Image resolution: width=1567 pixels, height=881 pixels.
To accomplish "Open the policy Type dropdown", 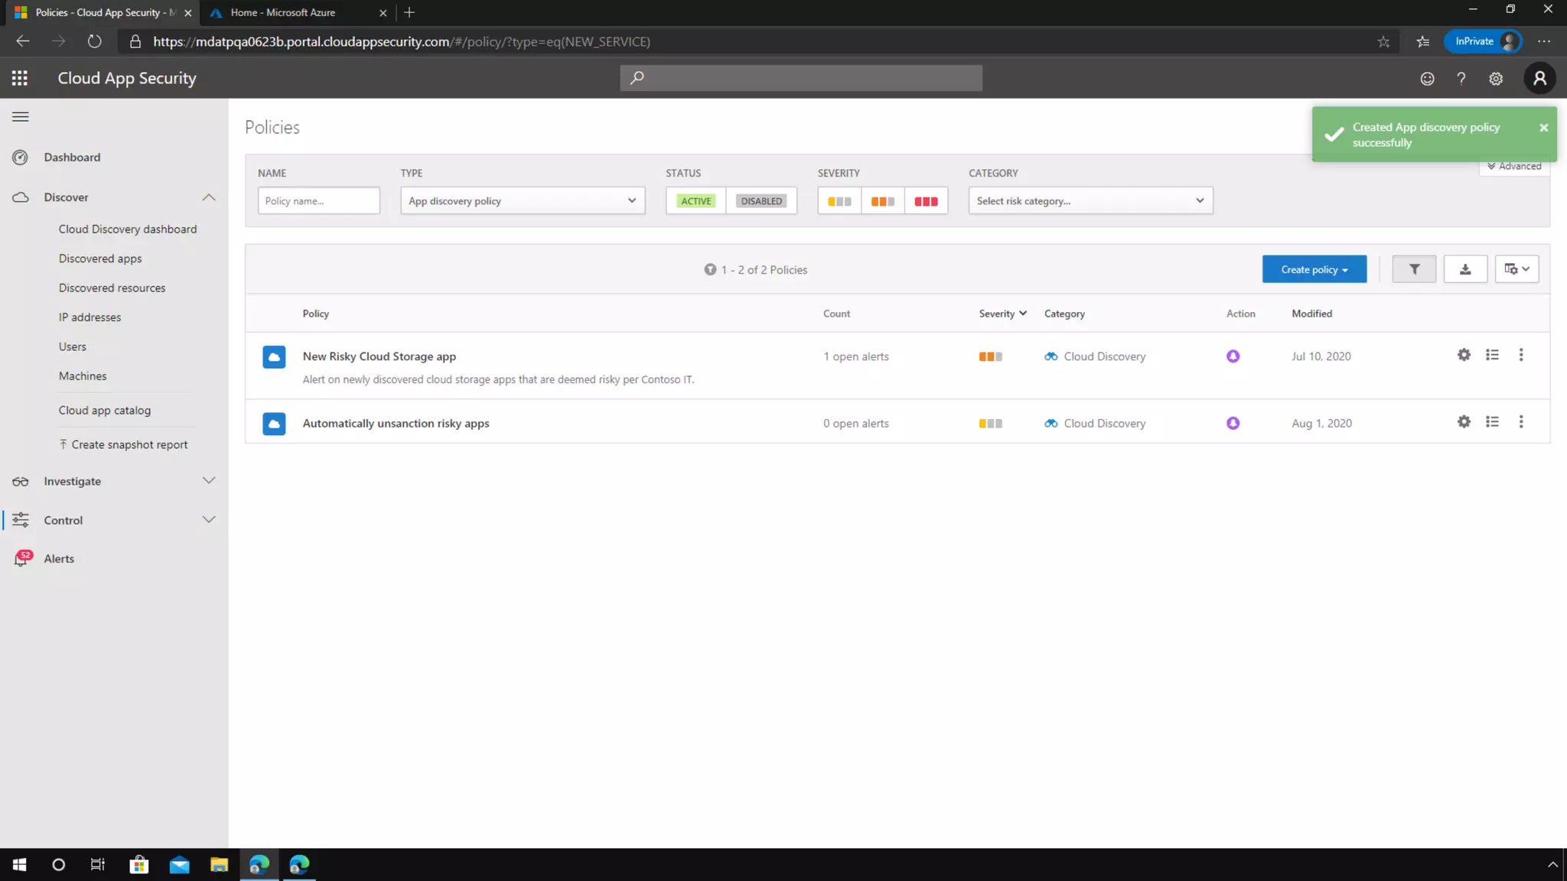I will tap(522, 201).
